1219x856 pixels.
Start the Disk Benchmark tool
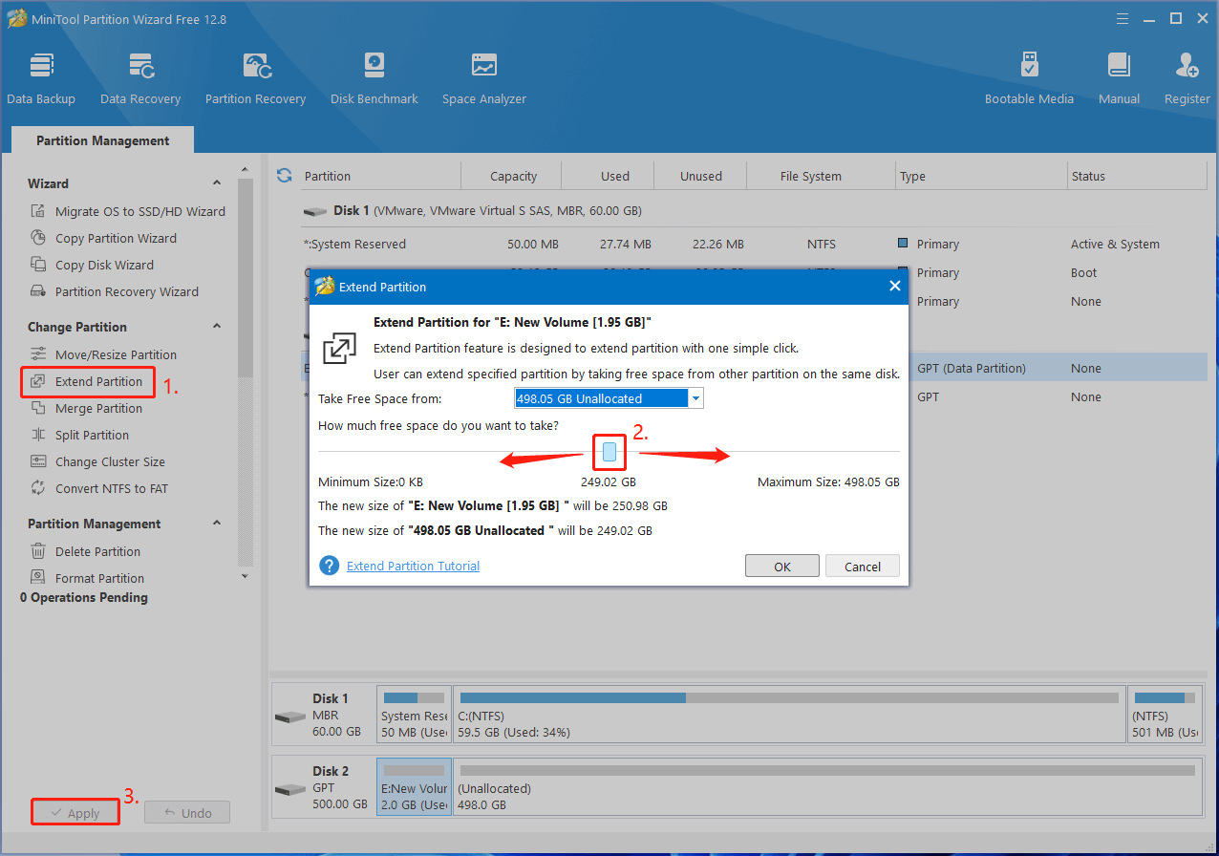[x=374, y=78]
